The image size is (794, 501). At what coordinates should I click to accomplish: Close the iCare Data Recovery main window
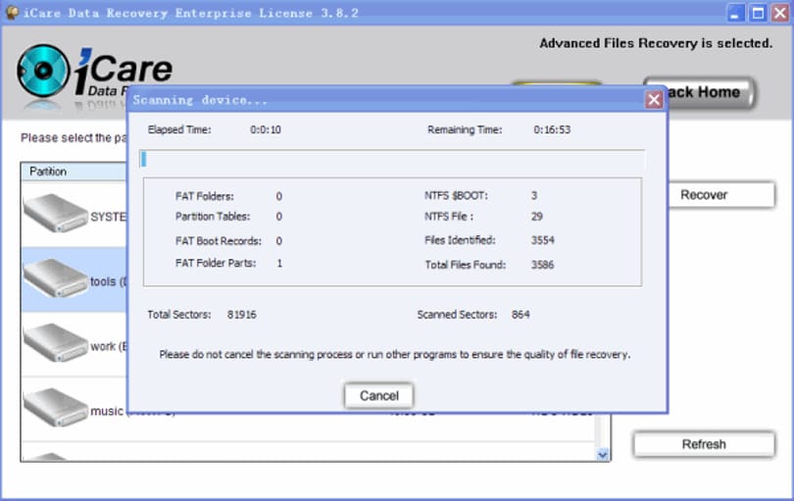(780, 13)
